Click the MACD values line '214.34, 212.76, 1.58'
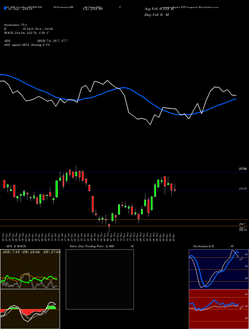249x329 pixels. click(26, 33)
